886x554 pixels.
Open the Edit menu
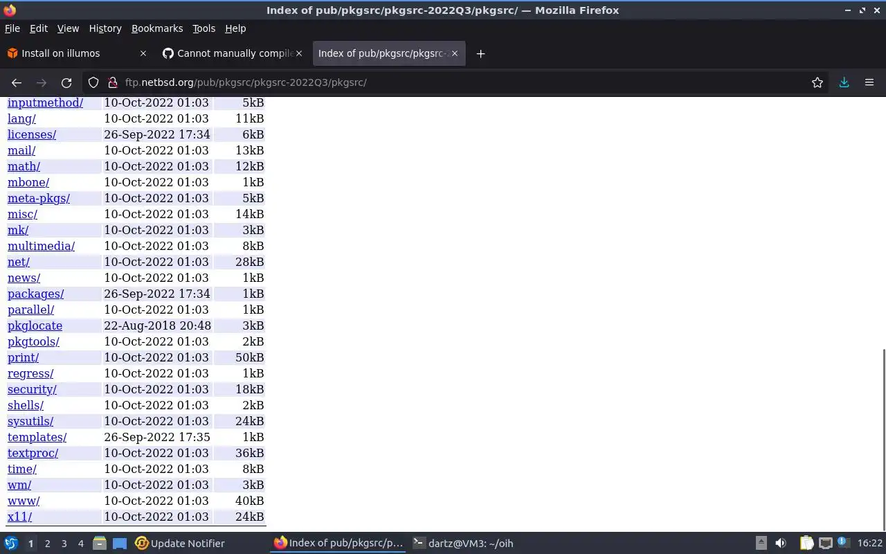pos(39,28)
